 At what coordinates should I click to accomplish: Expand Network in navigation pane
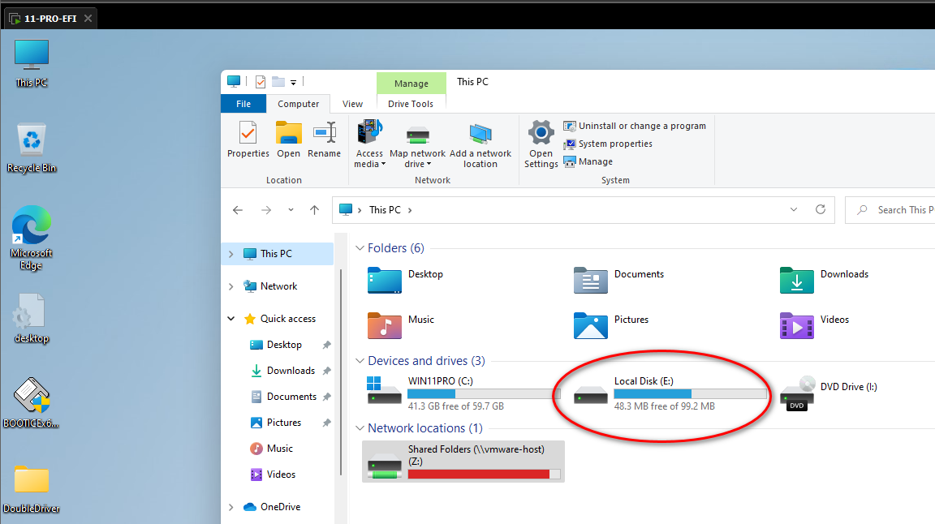point(231,286)
